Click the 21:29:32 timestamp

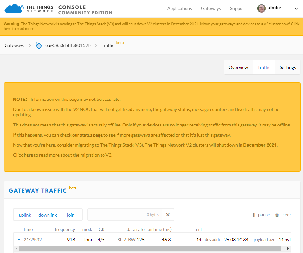click(x=33, y=240)
